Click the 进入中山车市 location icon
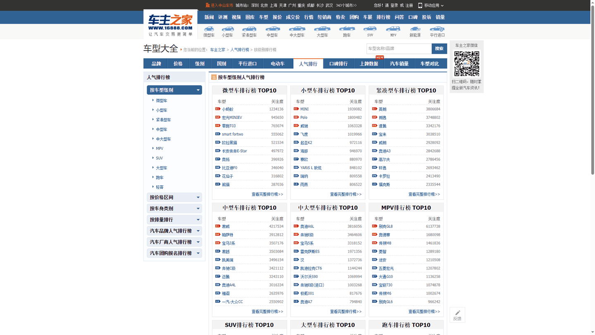The height and width of the screenshot is (335, 595). pyautogui.click(x=207, y=5)
